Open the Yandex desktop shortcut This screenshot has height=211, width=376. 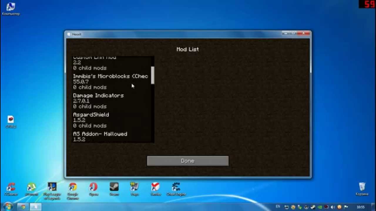(155, 189)
